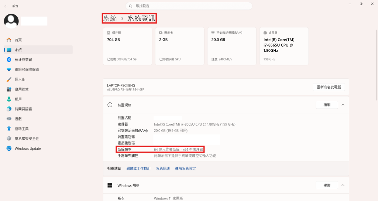The width and height of the screenshot is (378, 201).
Task: Click LAPTOP-P8CIIBHG device name text
Action: pyautogui.click(x=121, y=85)
